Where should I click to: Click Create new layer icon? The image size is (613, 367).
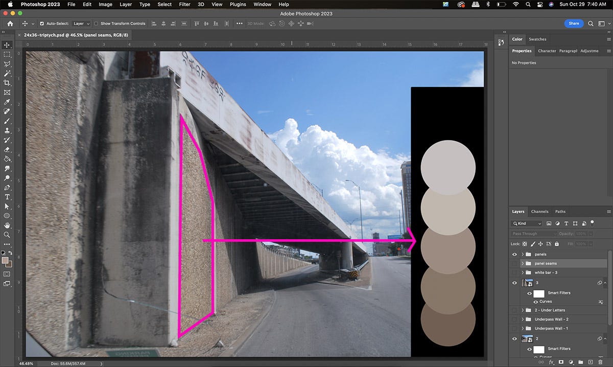pyautogui.click(x=591, y=362)
